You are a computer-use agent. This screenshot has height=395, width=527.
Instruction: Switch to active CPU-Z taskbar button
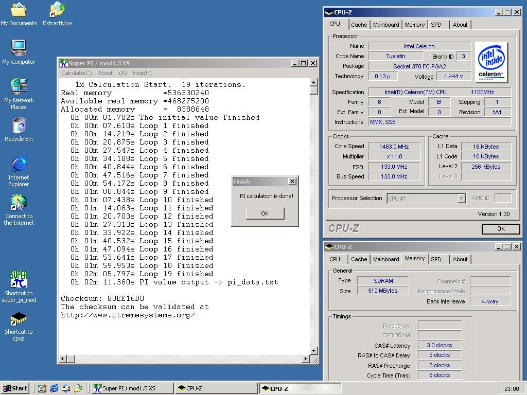coord(301,388)
